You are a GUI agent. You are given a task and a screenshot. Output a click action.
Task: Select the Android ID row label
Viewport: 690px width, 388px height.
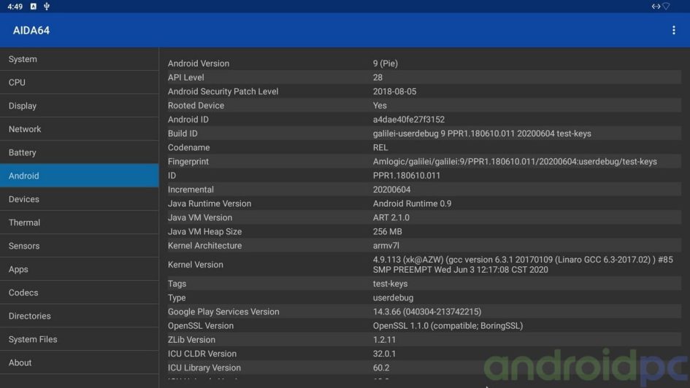click(x=188, y=120)
